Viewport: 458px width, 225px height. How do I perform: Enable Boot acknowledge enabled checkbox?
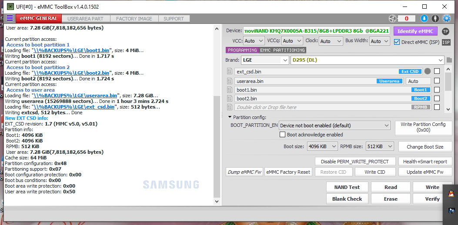point(282,135)
